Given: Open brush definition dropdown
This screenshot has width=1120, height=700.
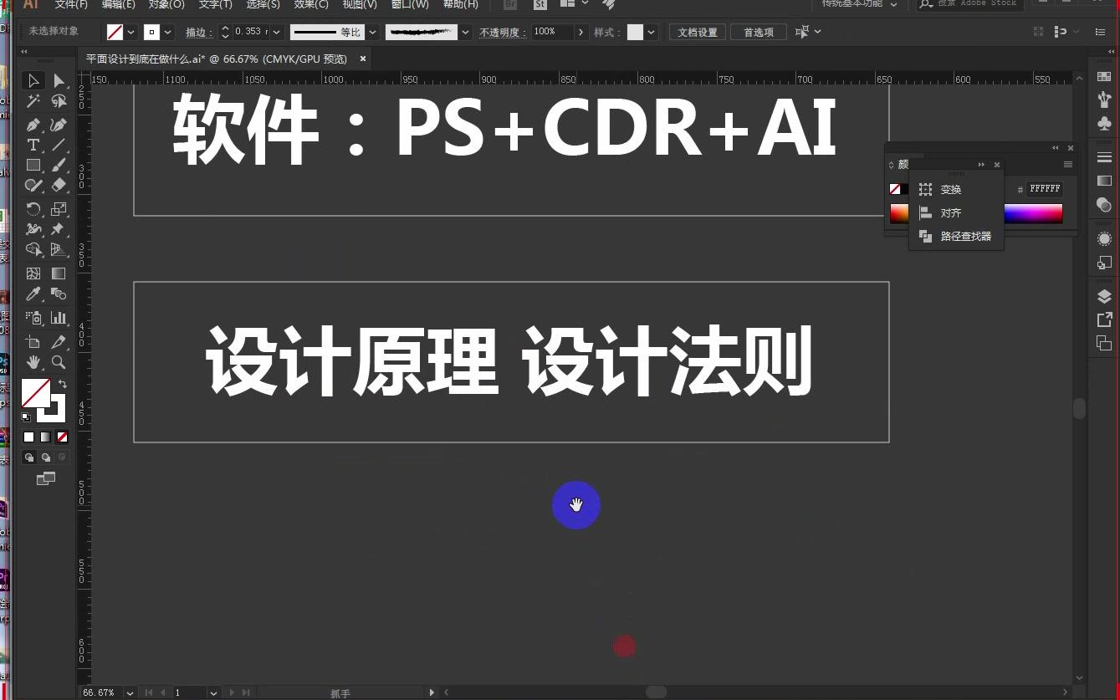Looking at the screenshot, I should pyautogui.click(x=466, y=32).
